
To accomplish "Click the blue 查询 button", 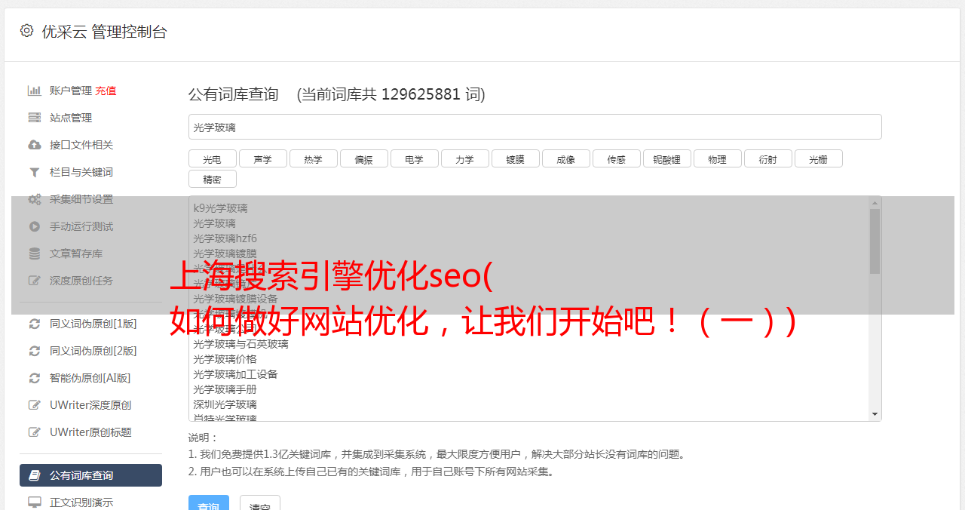I will tap(209, 503).
